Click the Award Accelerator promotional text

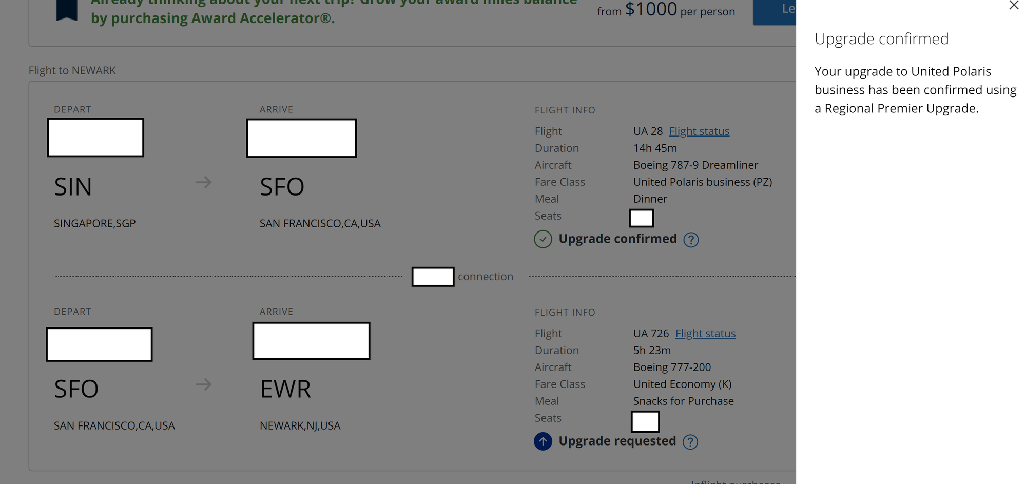[334, 11]
